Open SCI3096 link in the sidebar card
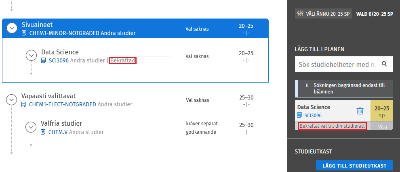 [x=313, y=115]
